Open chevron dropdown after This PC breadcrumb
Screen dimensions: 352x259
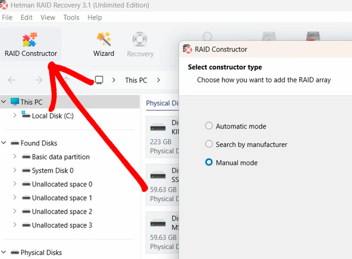tap(158, 80)
